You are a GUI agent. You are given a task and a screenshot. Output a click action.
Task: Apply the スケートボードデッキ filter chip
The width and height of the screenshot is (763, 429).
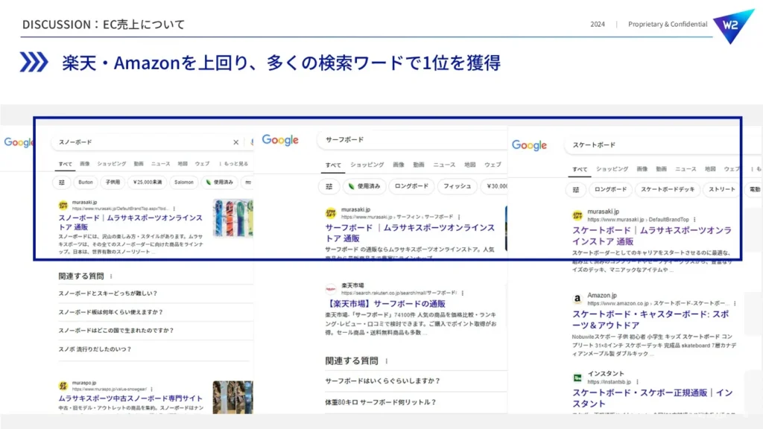click(x=668, y=190)
